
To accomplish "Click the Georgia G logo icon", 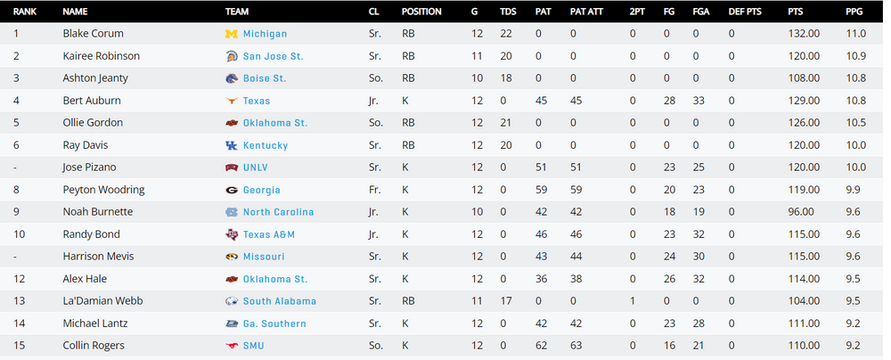I will [x=232, y=190].
